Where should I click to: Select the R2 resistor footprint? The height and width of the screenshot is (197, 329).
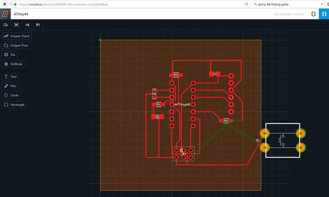coord(226,121)
